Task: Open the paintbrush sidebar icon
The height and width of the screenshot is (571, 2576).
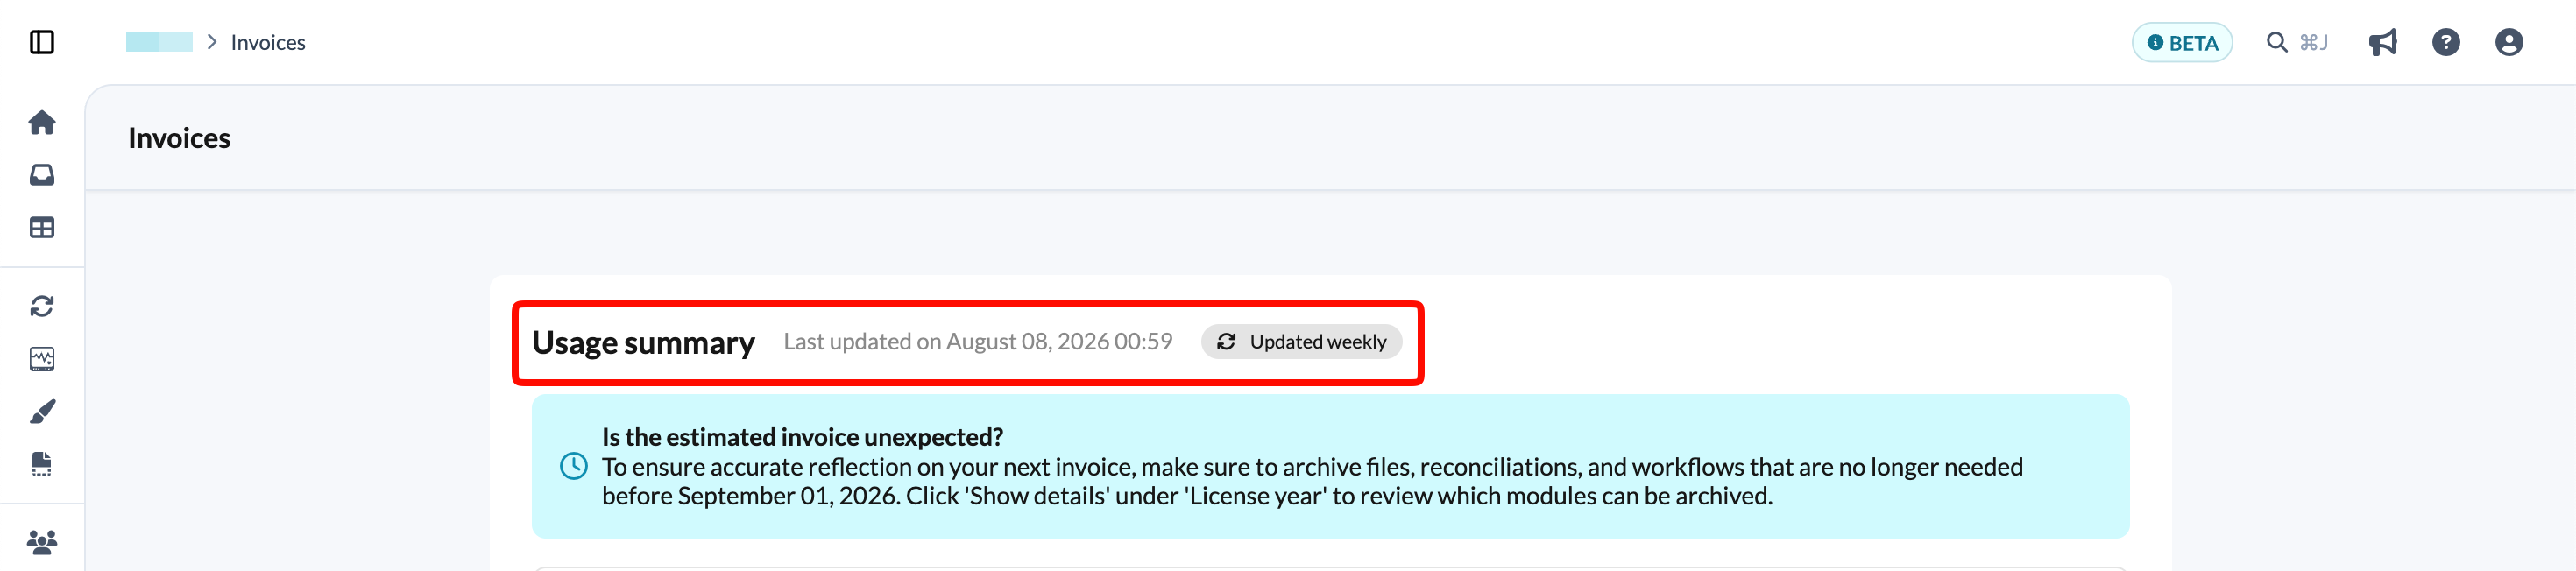Action: [x=42, y=411]
